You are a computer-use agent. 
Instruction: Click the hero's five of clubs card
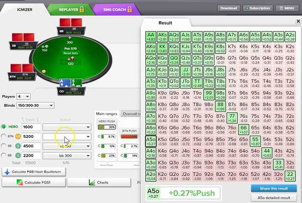point(76,83)
